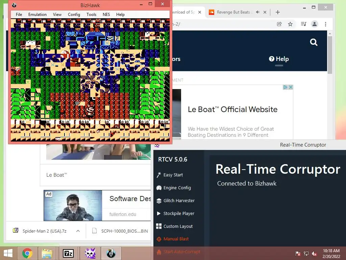This screenshot has width=346, height=260.
Task: Mute audio on Revenge But Beats tab
Action: pyautogui.click(x=257, y=12)
